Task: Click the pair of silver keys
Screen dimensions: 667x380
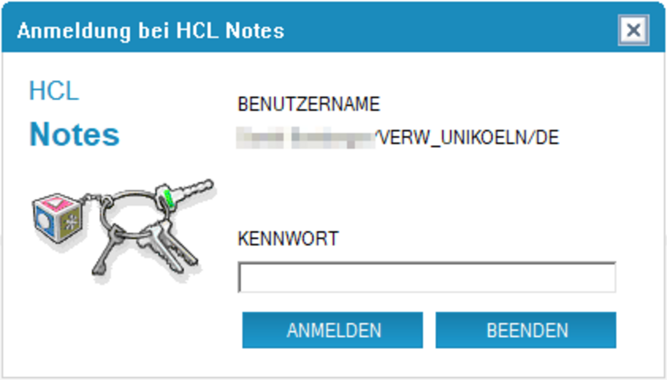Action: (x=167, y=248)
